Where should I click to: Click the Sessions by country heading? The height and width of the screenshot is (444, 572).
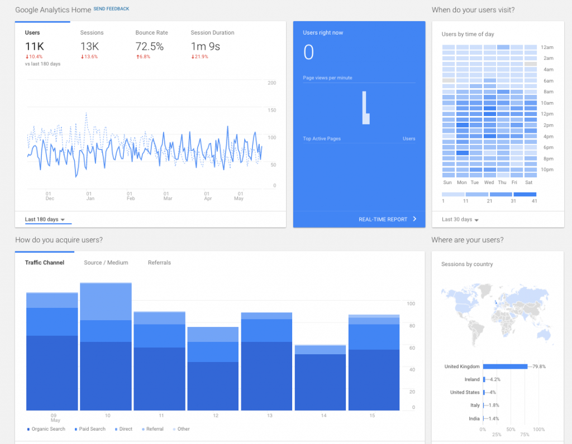(467, 264)
